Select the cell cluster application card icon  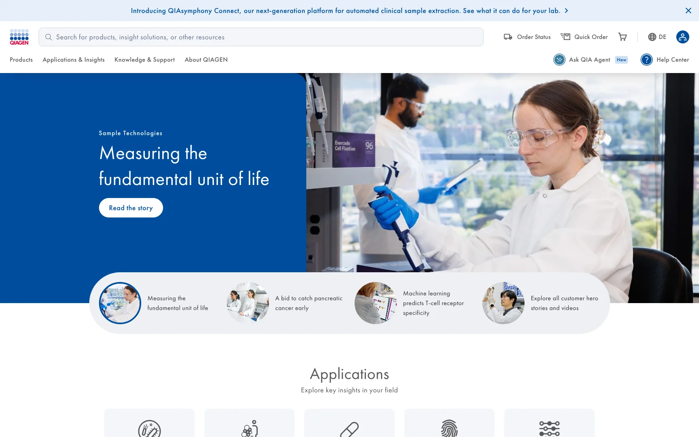[249, 429]
